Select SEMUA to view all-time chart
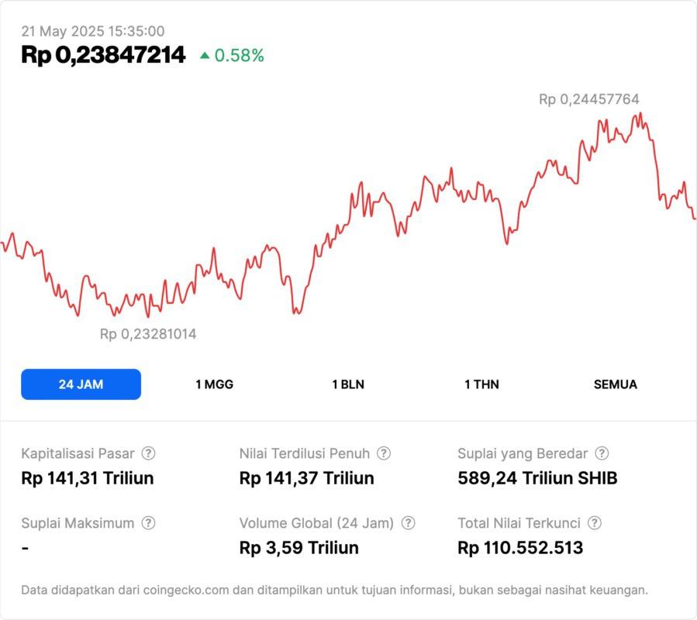 (x=616, y=384)
